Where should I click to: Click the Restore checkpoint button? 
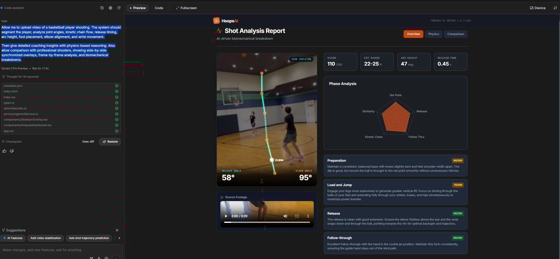click(x=110, y=142)
